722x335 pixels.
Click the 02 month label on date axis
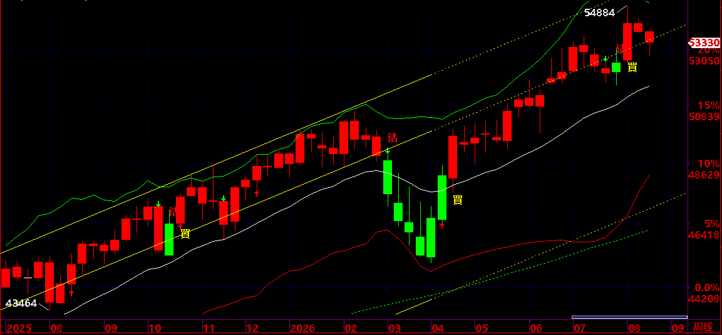click(x=351, y=329)
